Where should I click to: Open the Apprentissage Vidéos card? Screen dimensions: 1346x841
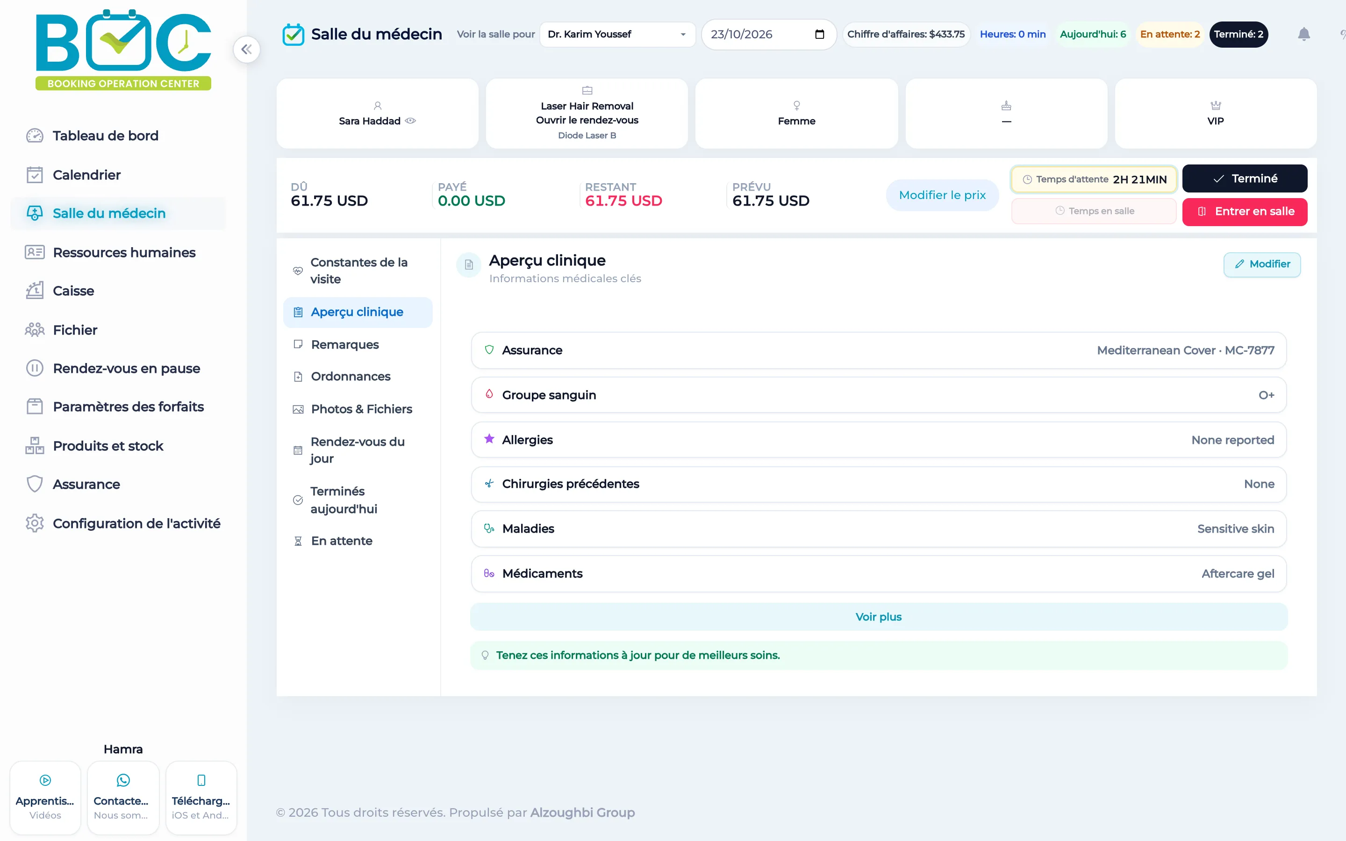[46, 798]
